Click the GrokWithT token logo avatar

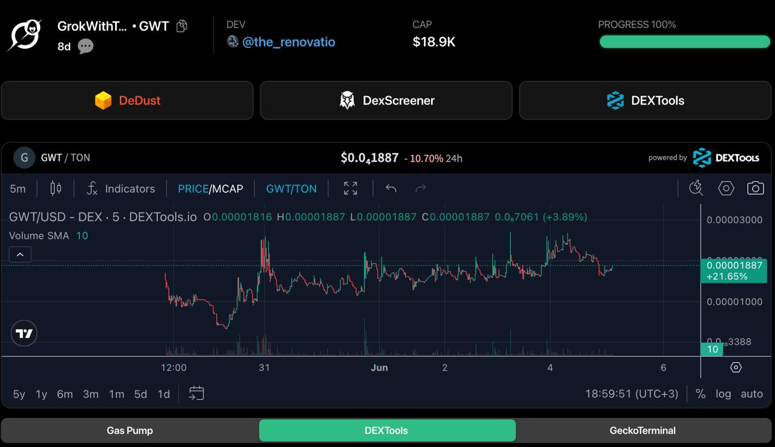pos(24,35)
